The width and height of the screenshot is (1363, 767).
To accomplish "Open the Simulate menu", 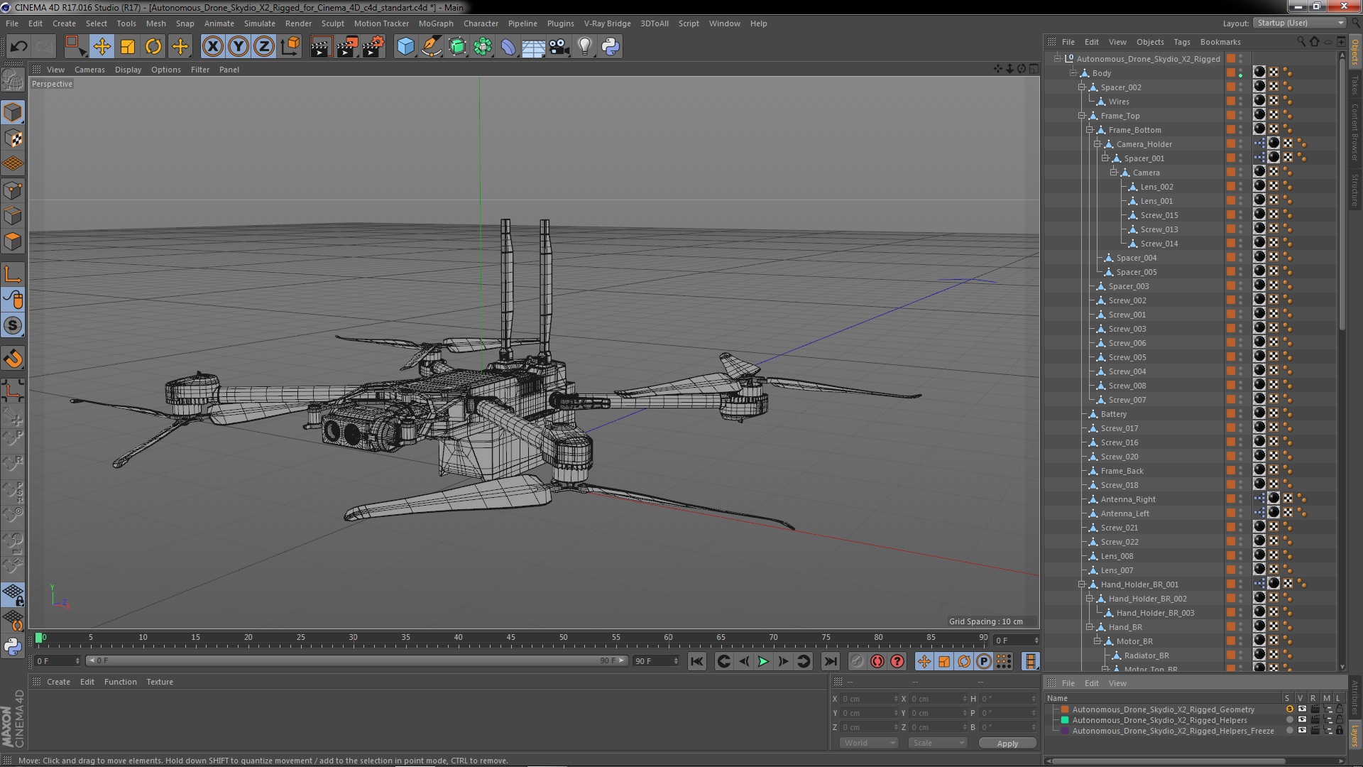I will pos(260,23).
